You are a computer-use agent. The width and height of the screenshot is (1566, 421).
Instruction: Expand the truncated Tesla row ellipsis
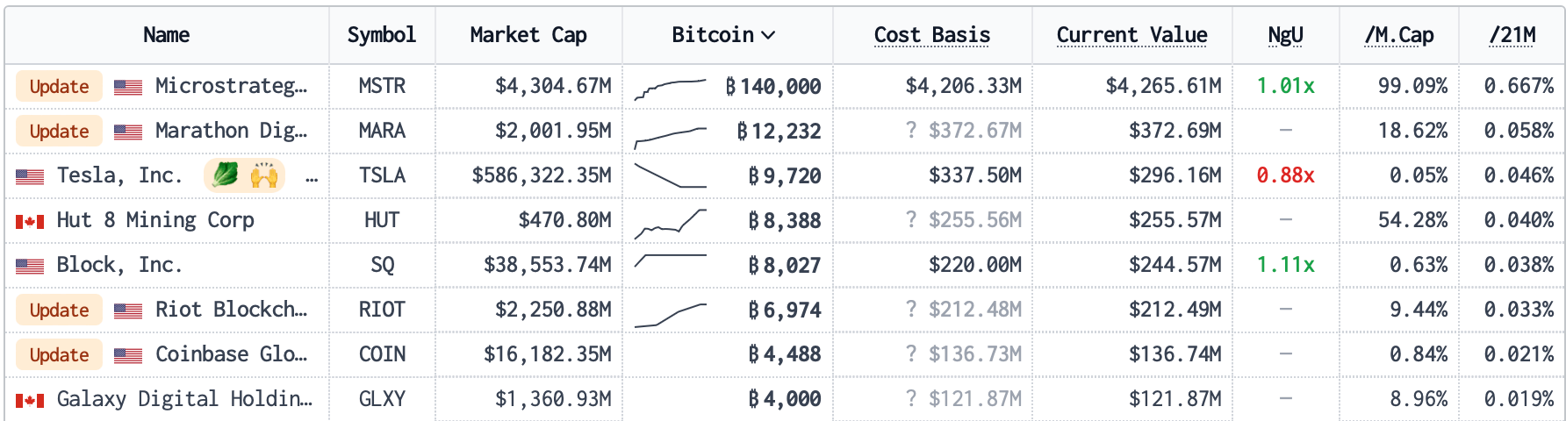click(312, 178)
